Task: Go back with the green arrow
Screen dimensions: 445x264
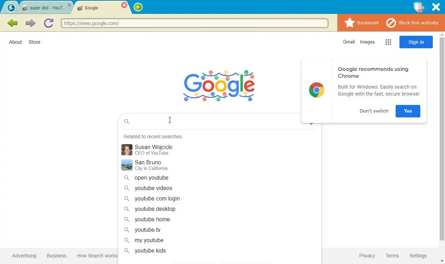Action: point(13,23)
